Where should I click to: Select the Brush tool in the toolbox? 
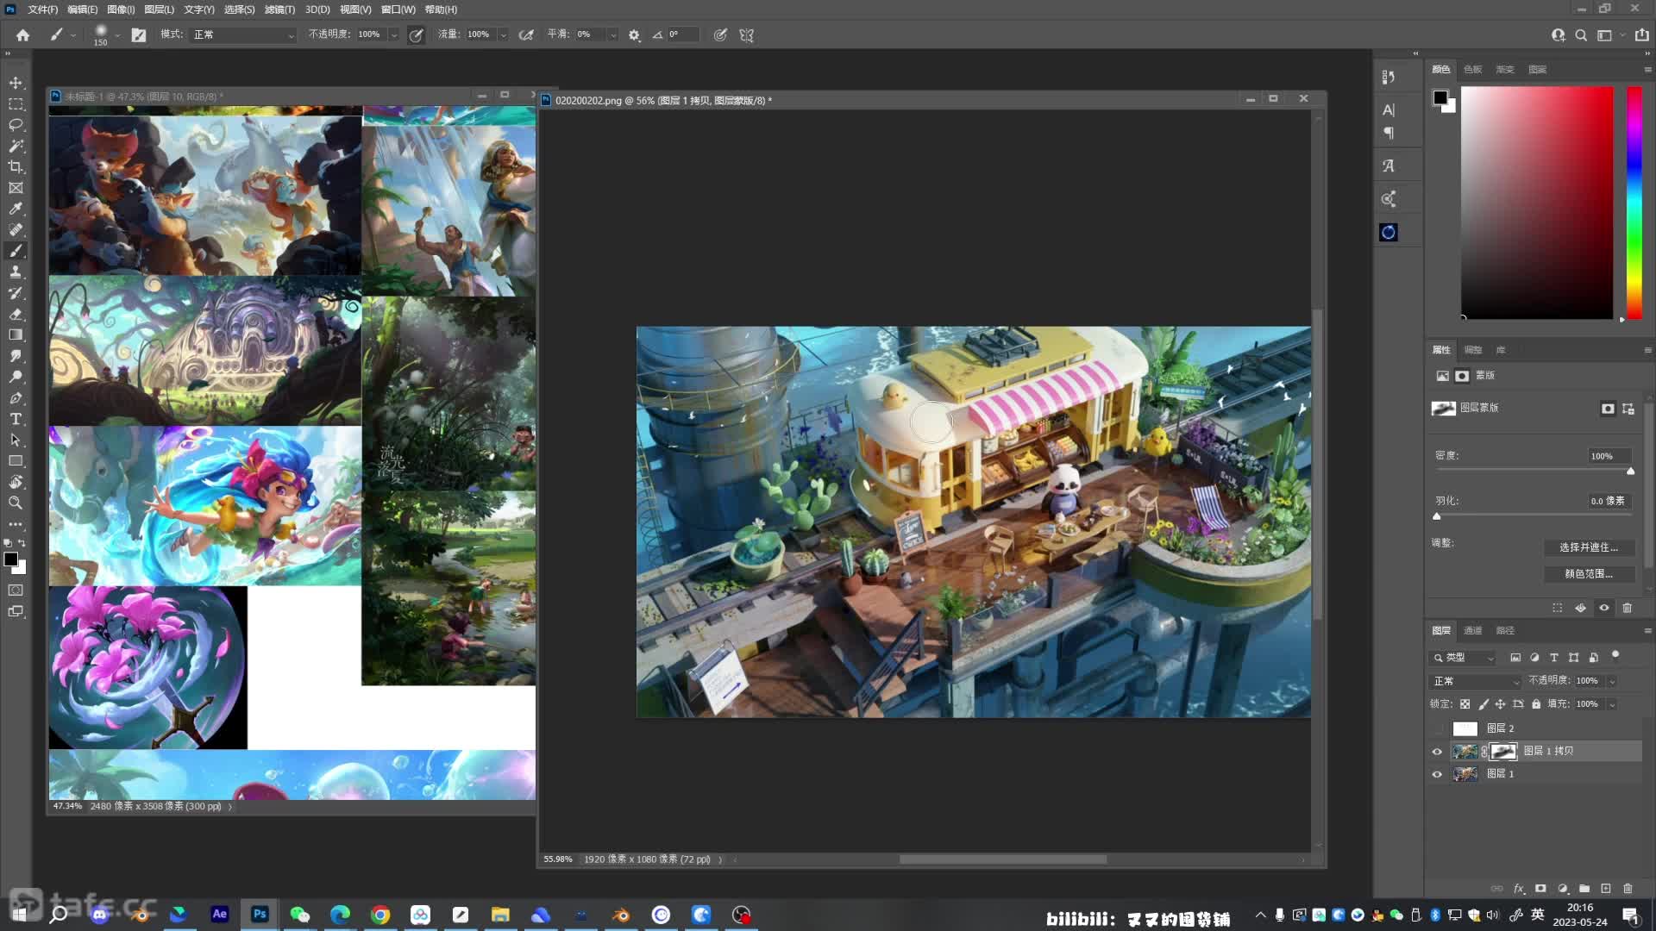pos(16,251)
